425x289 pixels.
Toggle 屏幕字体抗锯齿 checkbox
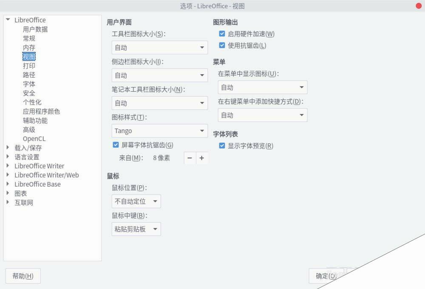pos(116,145)
